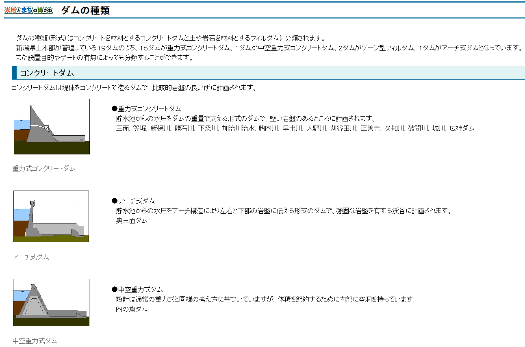This screenshot has height=347, width=525.
Task: Click gray caption 重力式コンクリートダム under first diagram
Action: coord(44,168)
